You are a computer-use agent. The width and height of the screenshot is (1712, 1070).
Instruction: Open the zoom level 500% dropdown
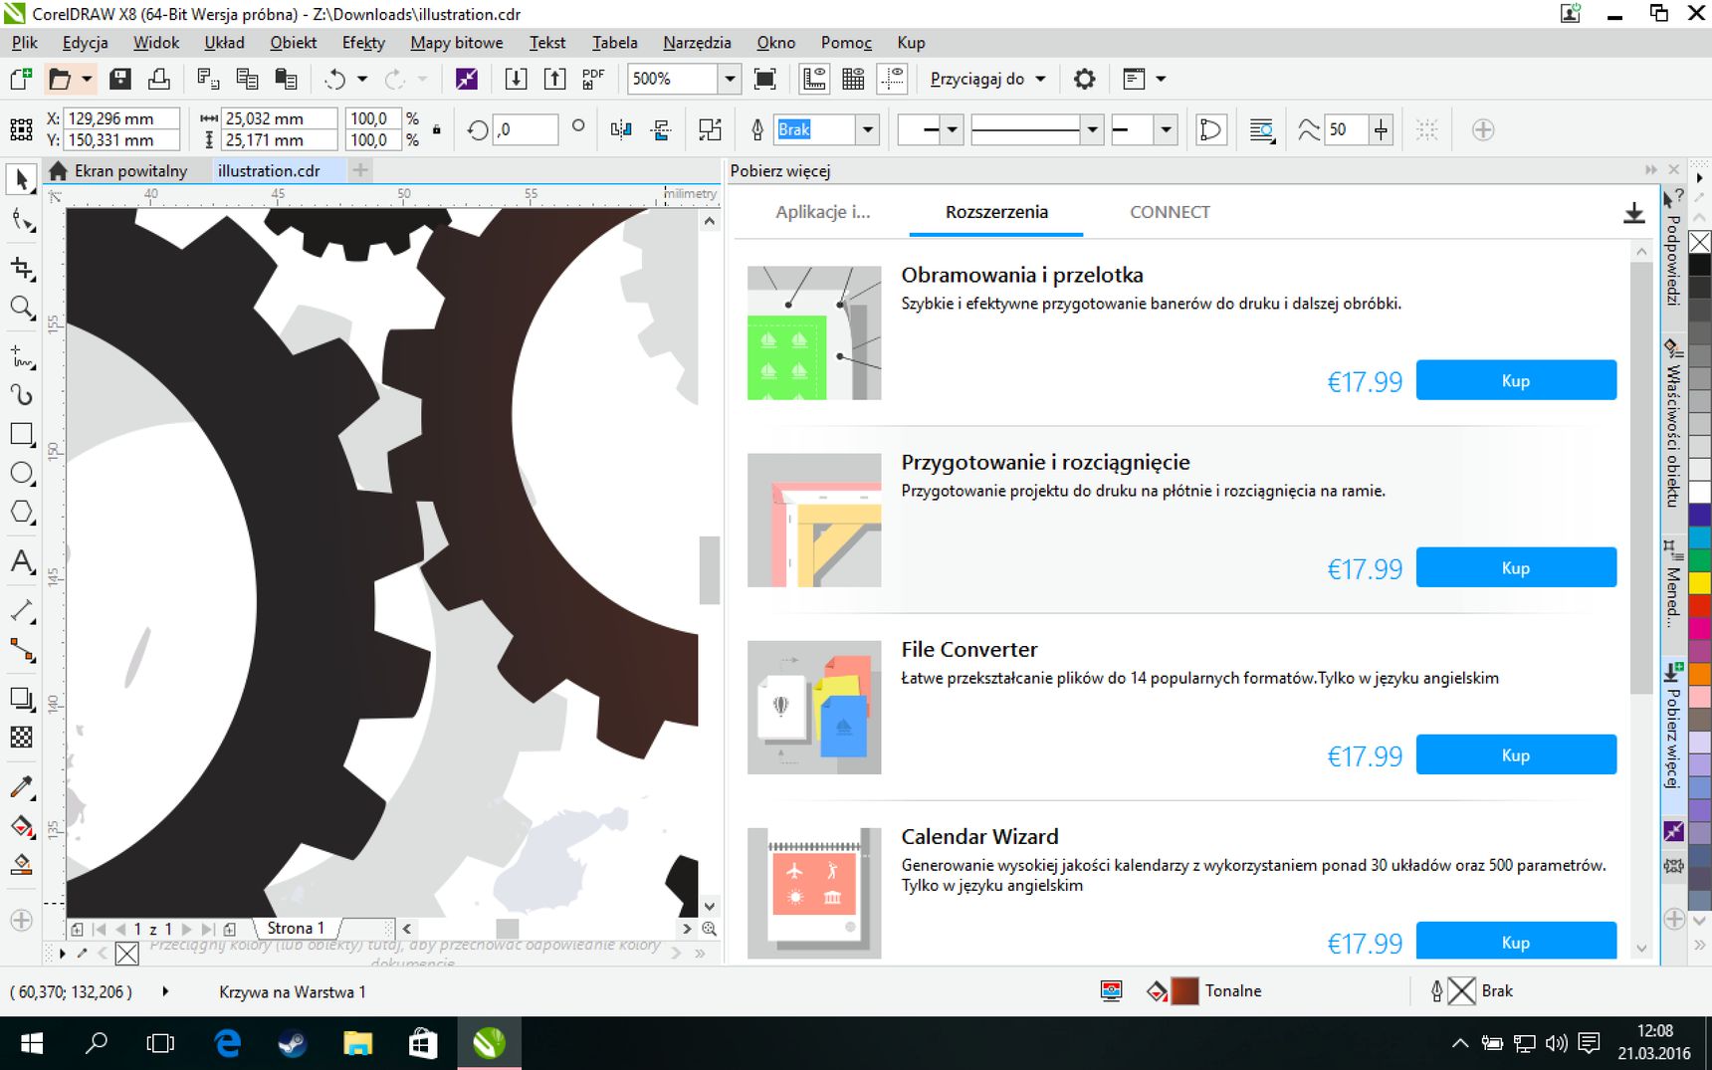(x=730, y=79)
